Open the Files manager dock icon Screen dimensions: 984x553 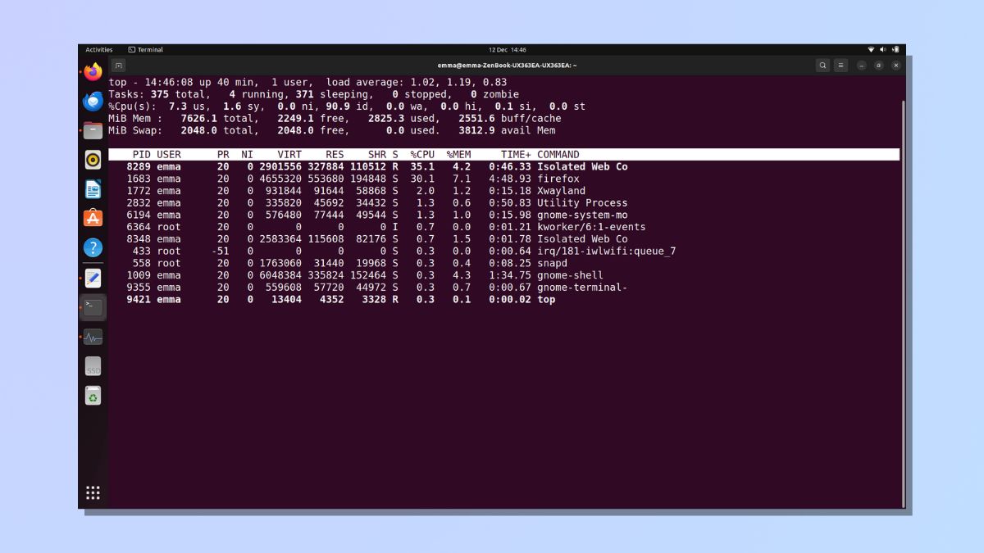pyautogui.click(x=93, y=130)
